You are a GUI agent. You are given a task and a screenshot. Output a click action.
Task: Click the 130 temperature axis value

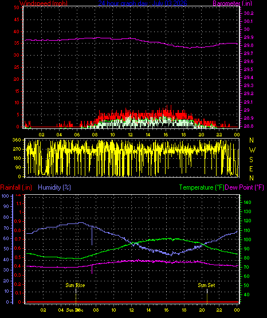pos(248,211)
